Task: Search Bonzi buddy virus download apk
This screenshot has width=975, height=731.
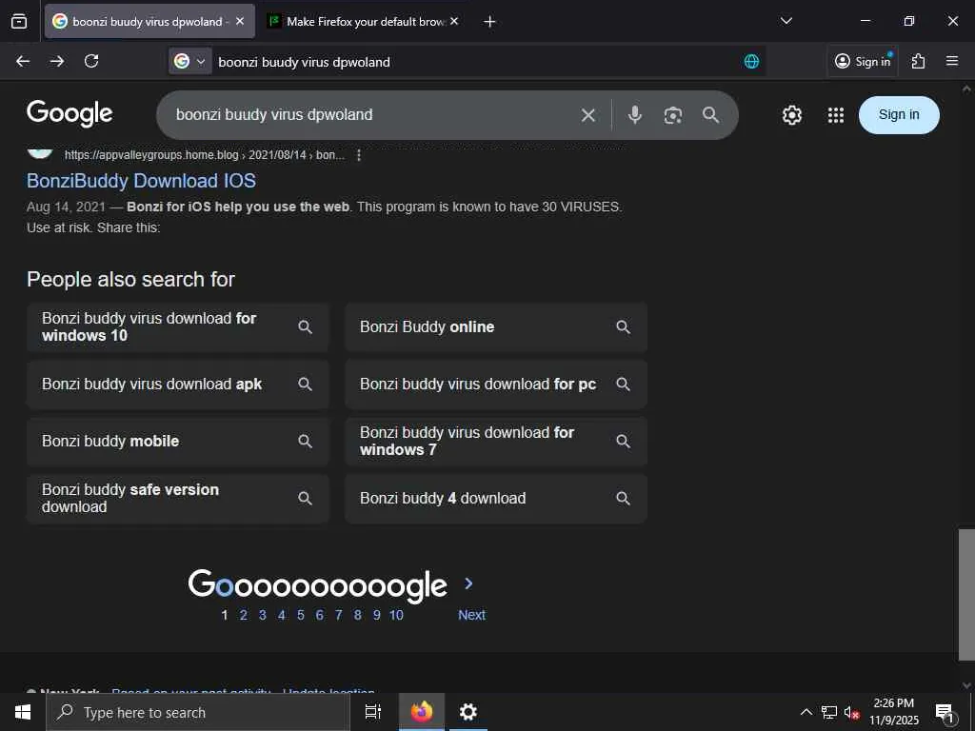Action: pos(178,385)
